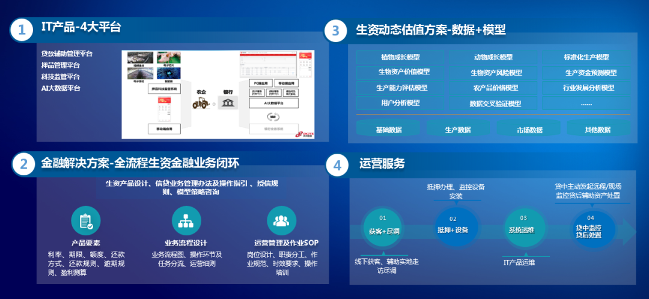The width and height of the screenshot is (649, 299).
Task: Click the bank building icon under 银行
Action: pos(228,104)
